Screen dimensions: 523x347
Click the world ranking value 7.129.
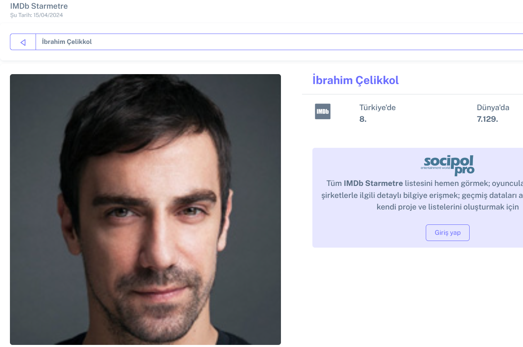click(x=487, y=119)
